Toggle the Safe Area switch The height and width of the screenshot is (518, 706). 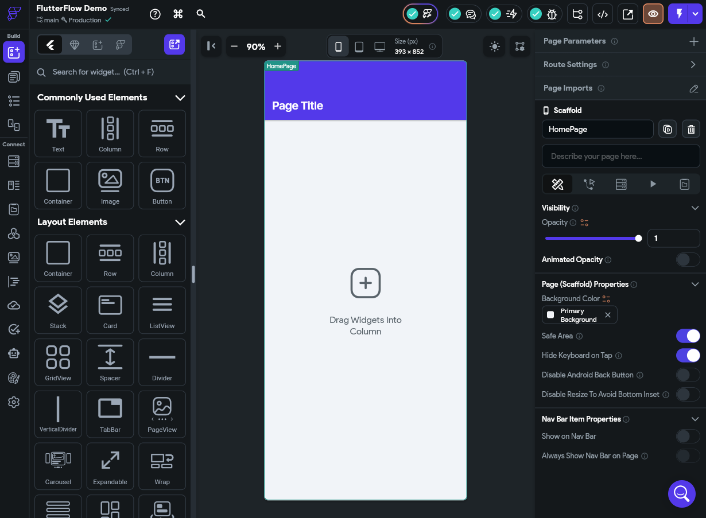[x=688, y=336]
